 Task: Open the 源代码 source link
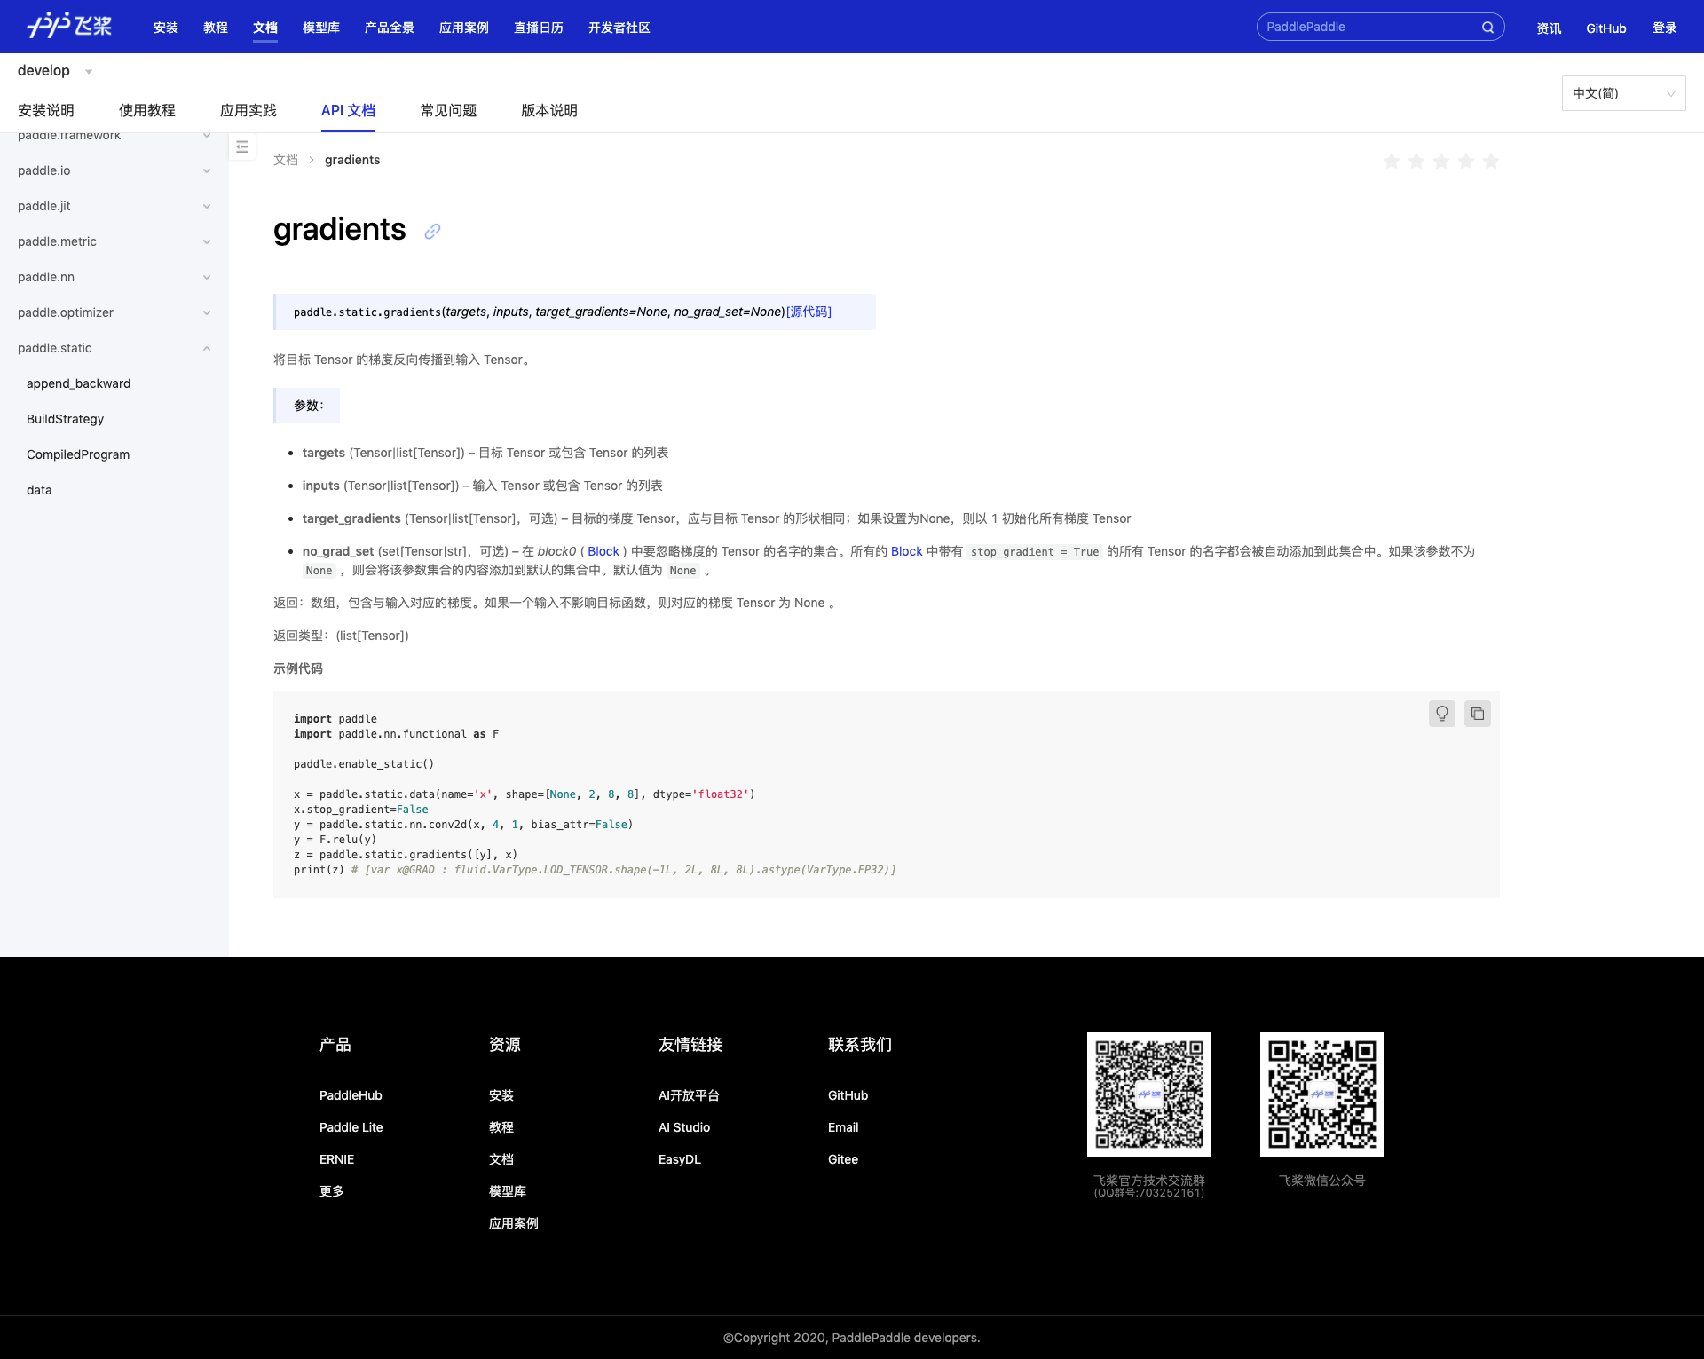(809, 312)
